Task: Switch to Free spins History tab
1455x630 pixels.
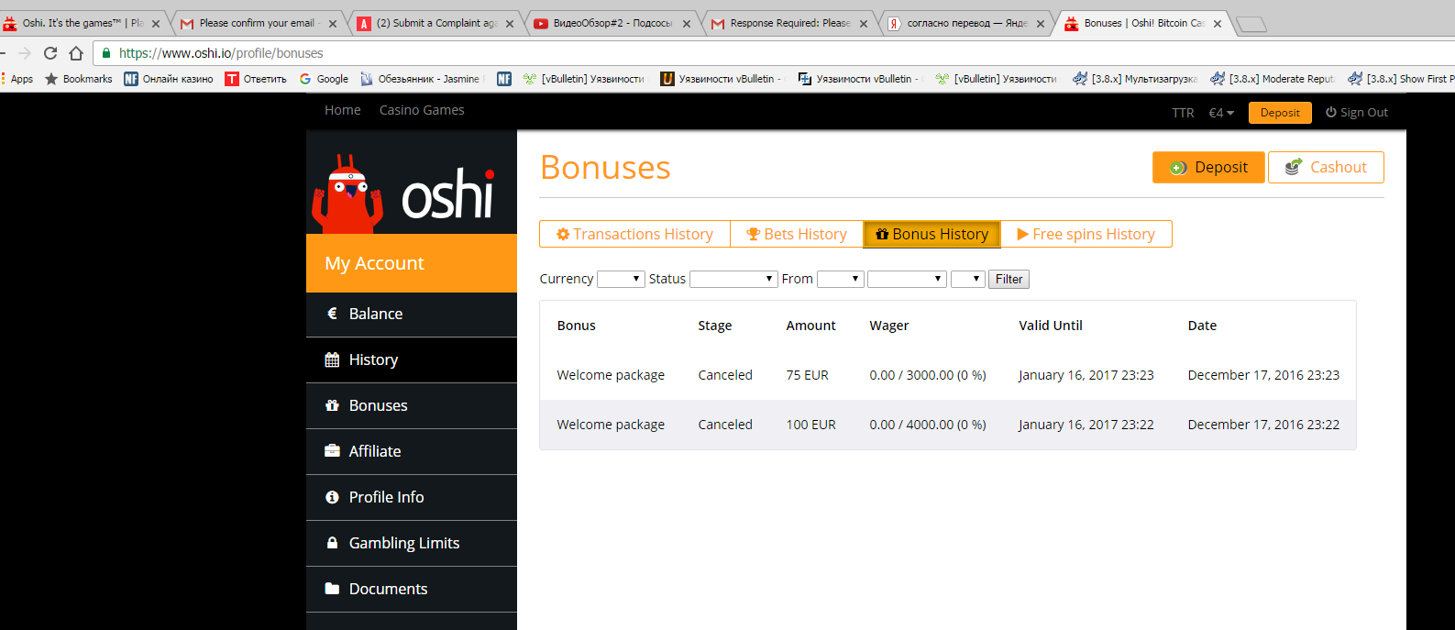Action: (1086, 234)
